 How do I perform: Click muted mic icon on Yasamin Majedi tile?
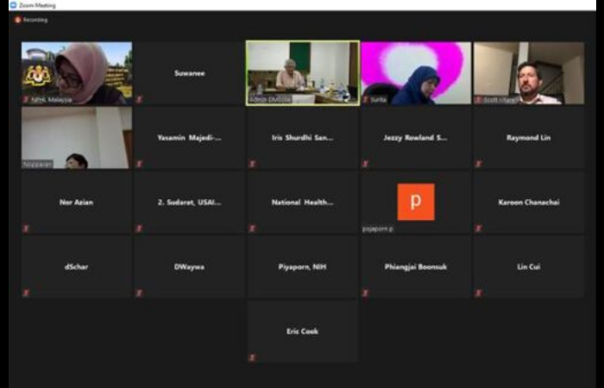click(x=140, y=164)
